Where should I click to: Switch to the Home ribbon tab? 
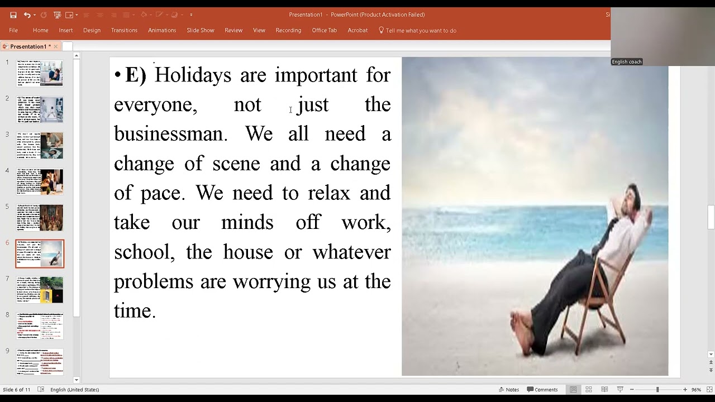40,30
